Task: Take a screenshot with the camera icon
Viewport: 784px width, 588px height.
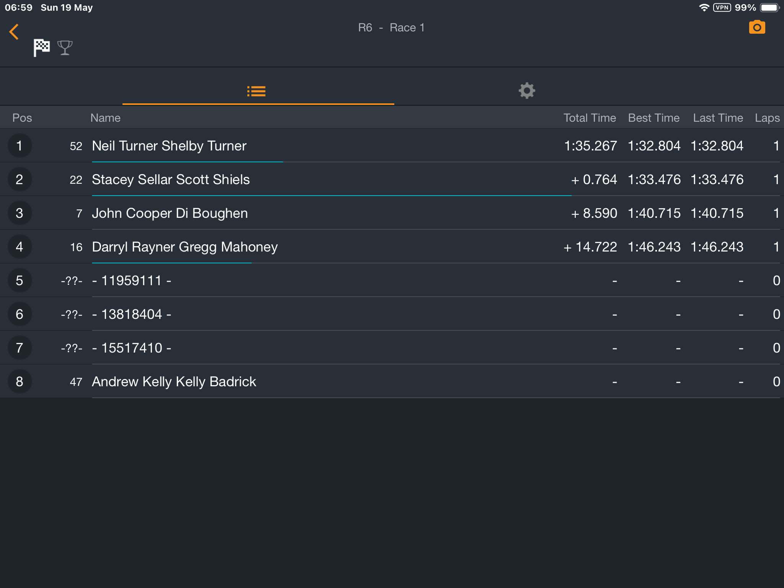Action: tap(757, 27)
